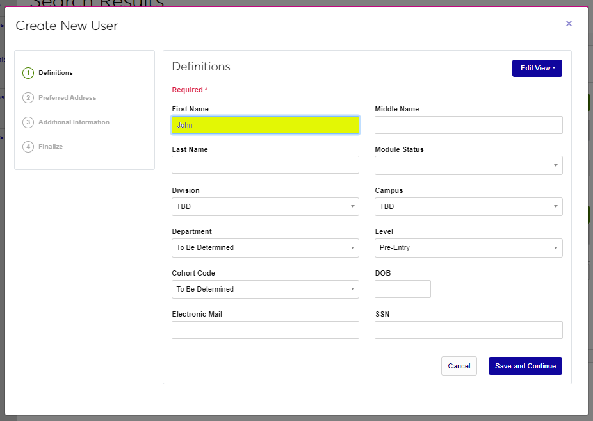Click into the Last Name field

tap(265, 165)
